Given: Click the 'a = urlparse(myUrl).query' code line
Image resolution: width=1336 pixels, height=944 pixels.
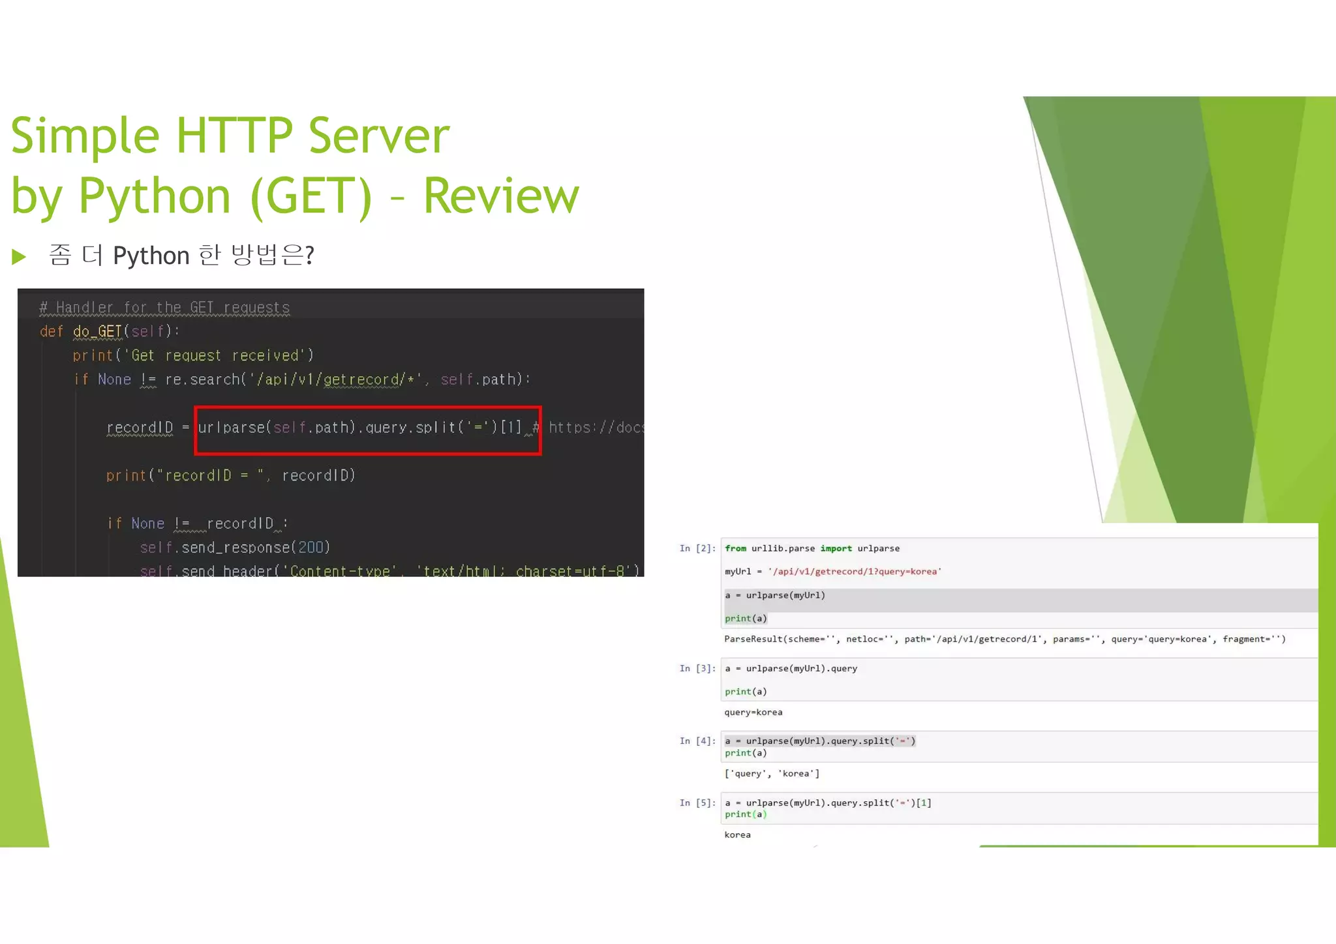Looking at the screenshot, I should coord(791,668).
